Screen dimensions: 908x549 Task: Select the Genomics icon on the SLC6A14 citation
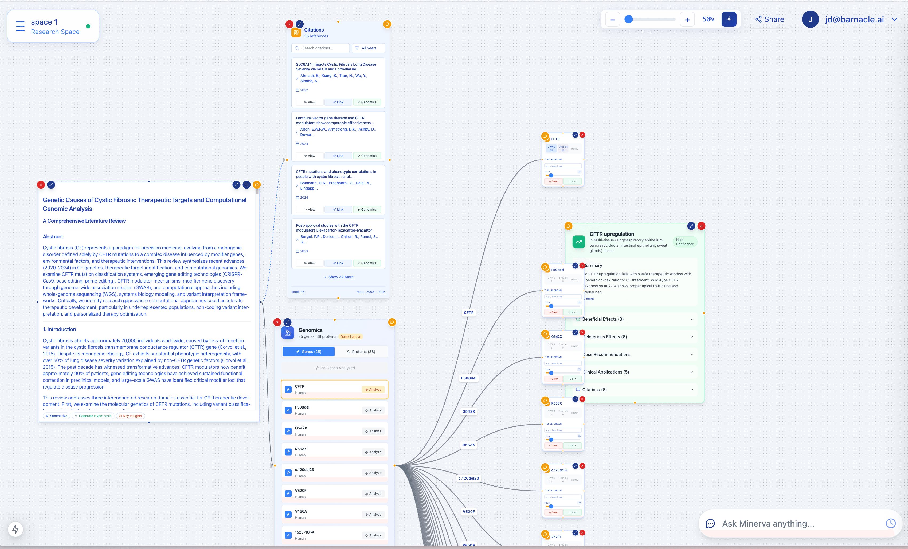(367, 102)
